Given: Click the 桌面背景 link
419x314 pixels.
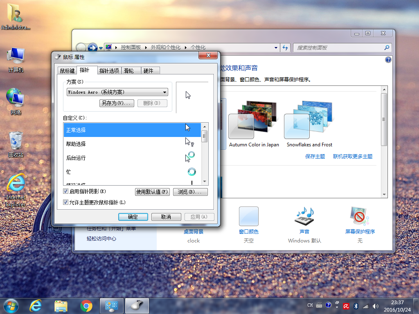Looking at the screenshot, I should pyautogui.click(x=194, y=232).
